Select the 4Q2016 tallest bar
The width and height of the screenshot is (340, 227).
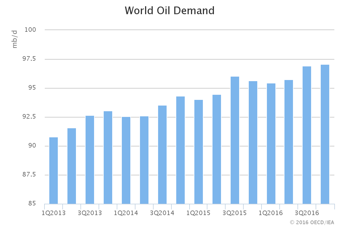(x=325, y=134)
